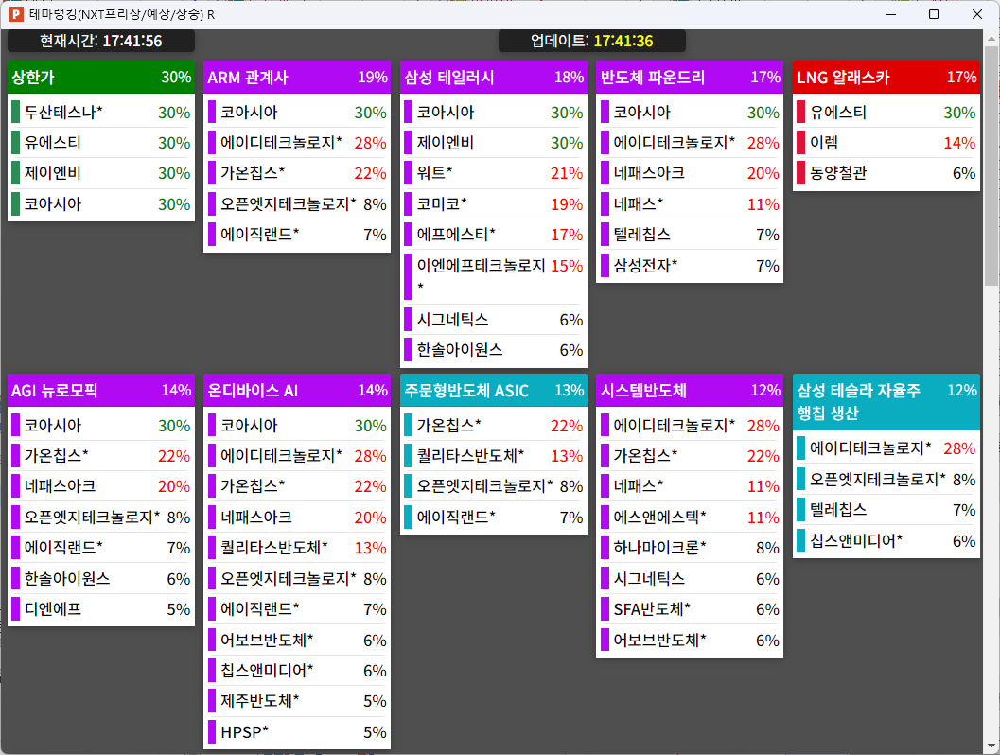Select 유에스티 under LNG 알래스카
The height and width of the screenshot is (755, 1000).
tap(886, 113)
